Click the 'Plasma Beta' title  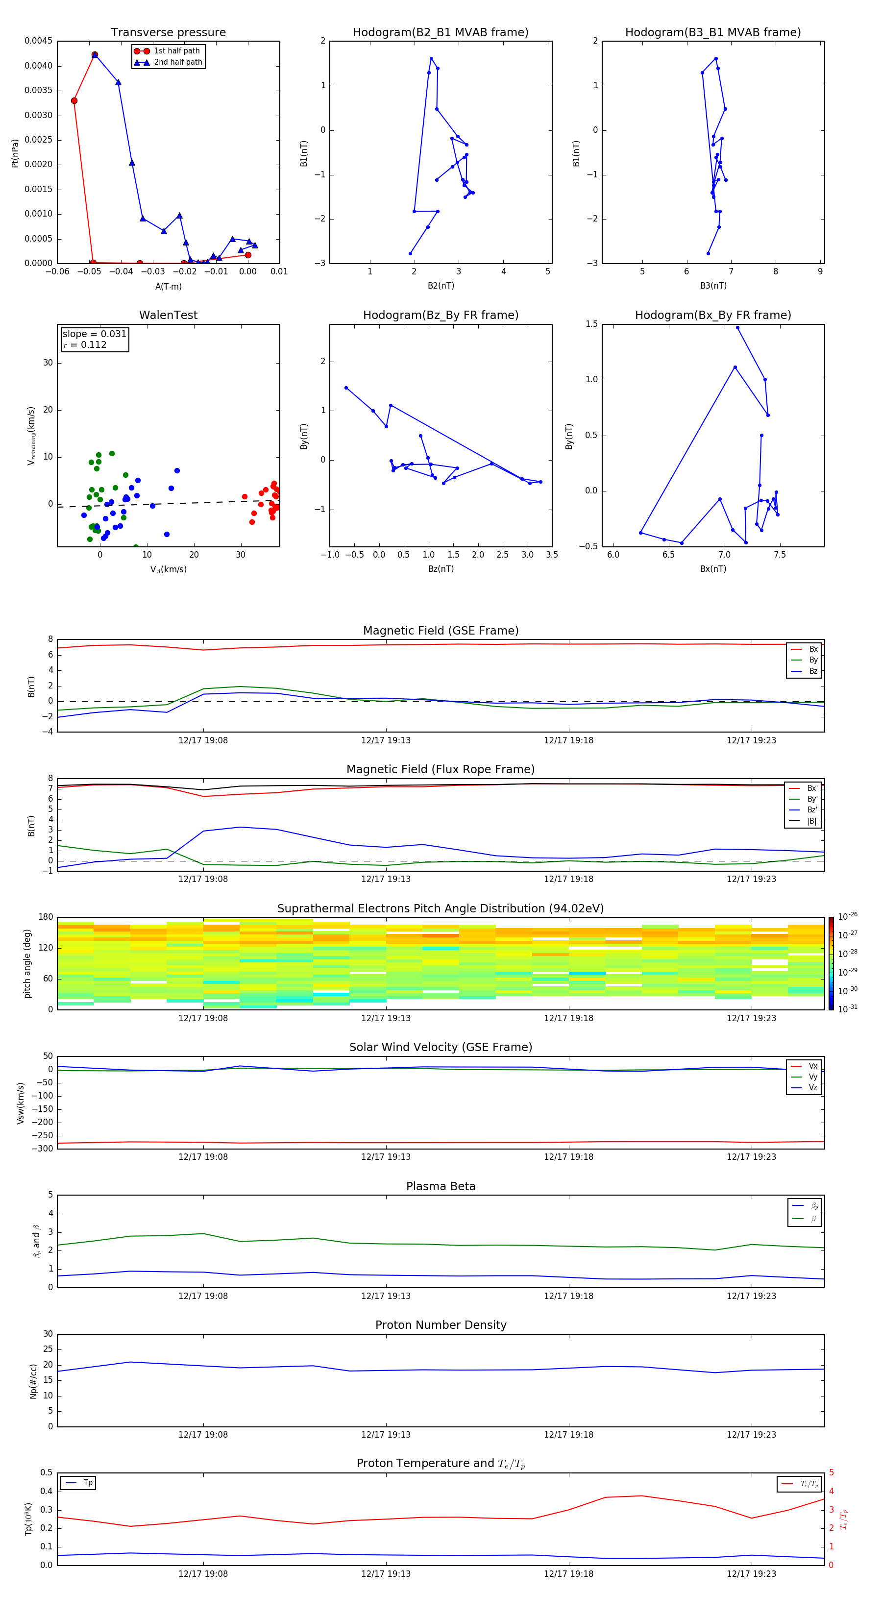coord(441,1187)
